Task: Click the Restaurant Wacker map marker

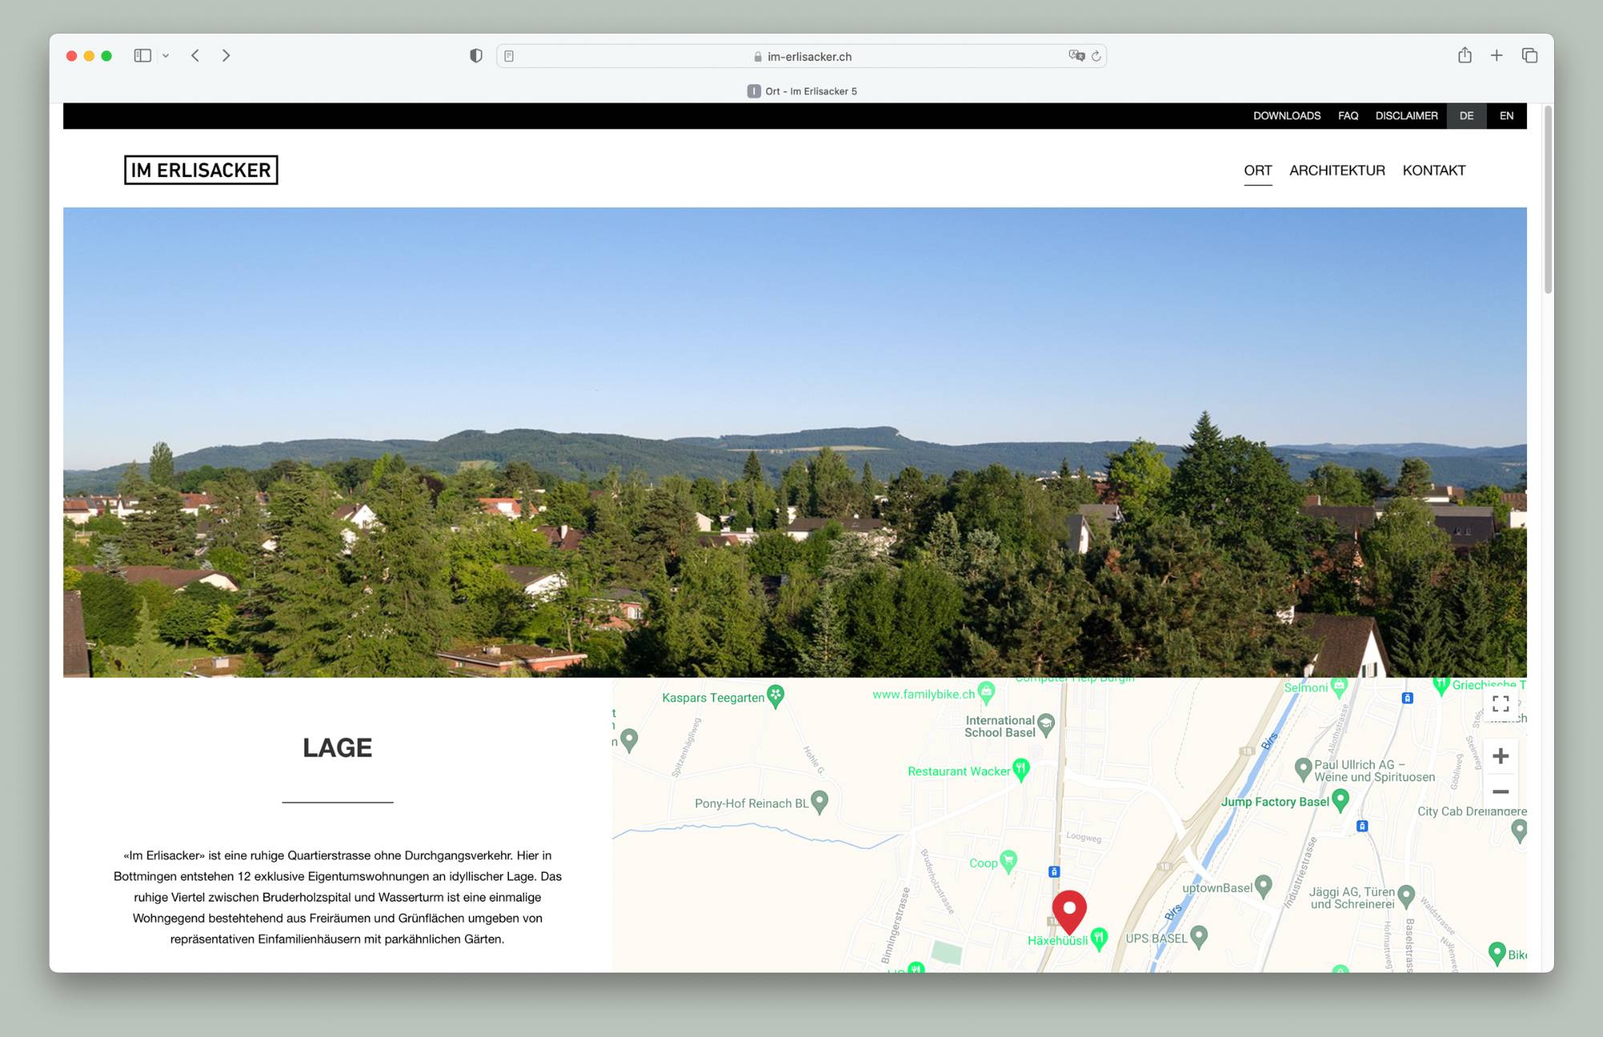Action: 1020,769
